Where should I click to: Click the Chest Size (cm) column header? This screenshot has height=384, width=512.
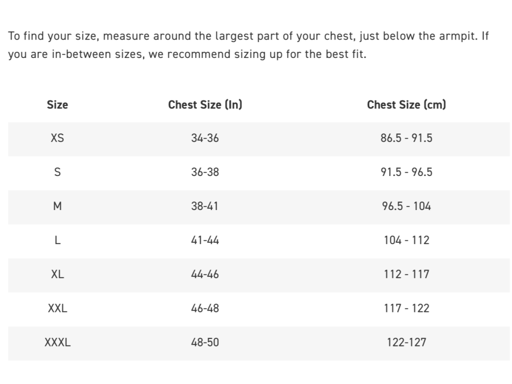[x=406, y=104]
